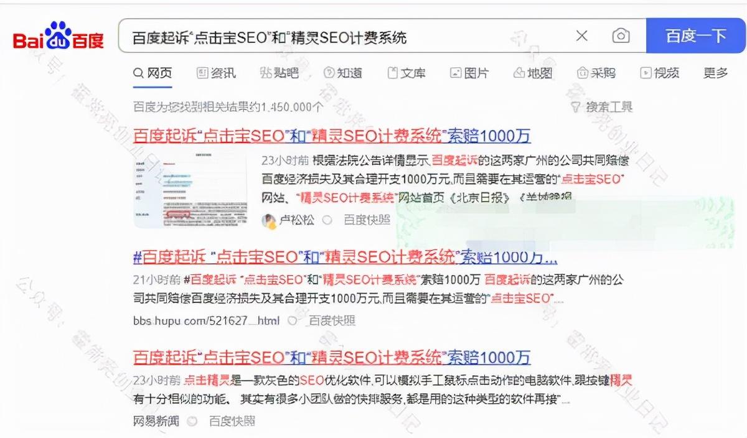Click the Baidu logo

click(x=59, y=37)
